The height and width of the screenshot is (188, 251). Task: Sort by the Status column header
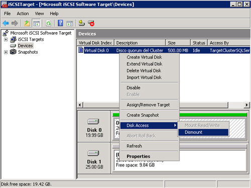[199, 43]
